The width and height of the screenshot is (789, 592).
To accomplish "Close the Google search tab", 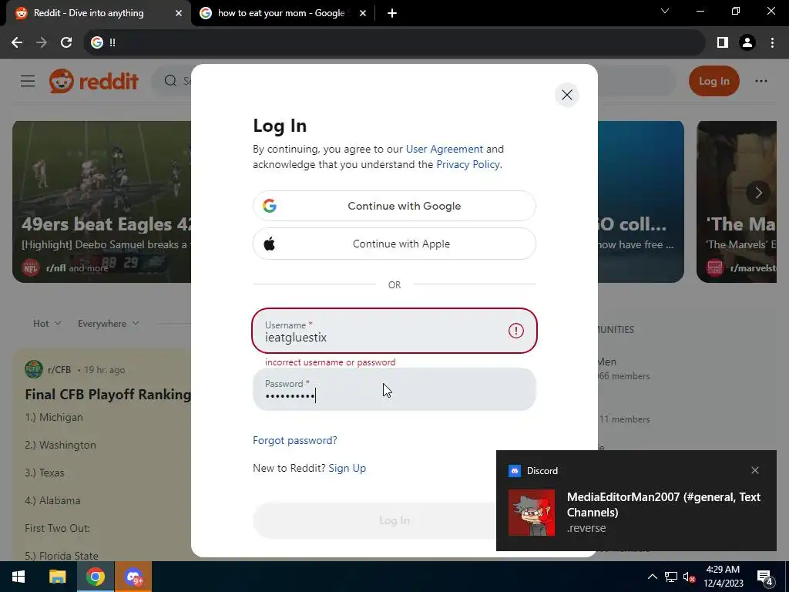I will (x=363, y=13).
